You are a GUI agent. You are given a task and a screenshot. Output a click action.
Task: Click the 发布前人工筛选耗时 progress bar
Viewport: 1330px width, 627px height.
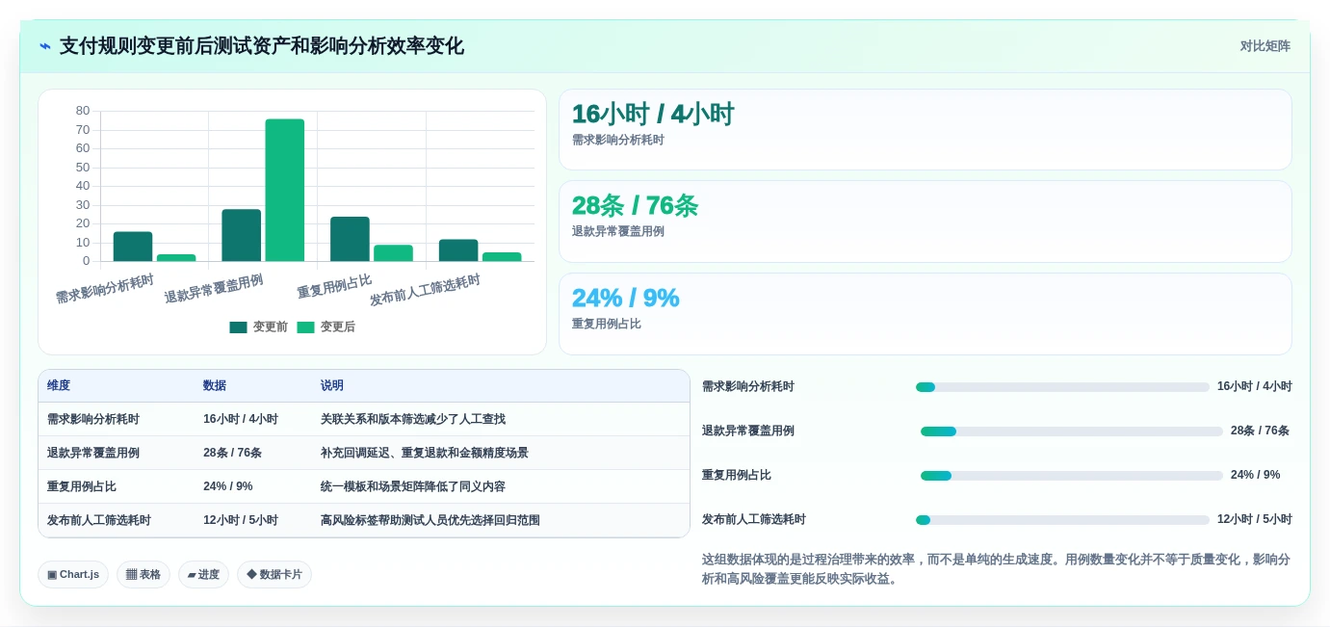coord(1062,520)
